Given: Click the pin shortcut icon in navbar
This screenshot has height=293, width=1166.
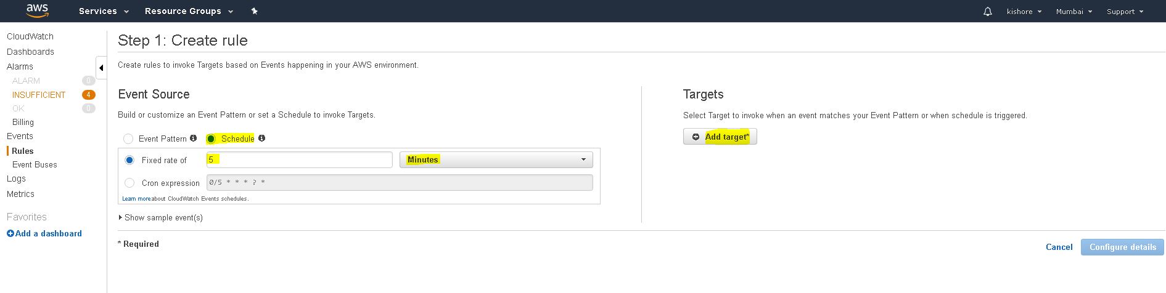Looking at the screenshot, I should (254, 11).
